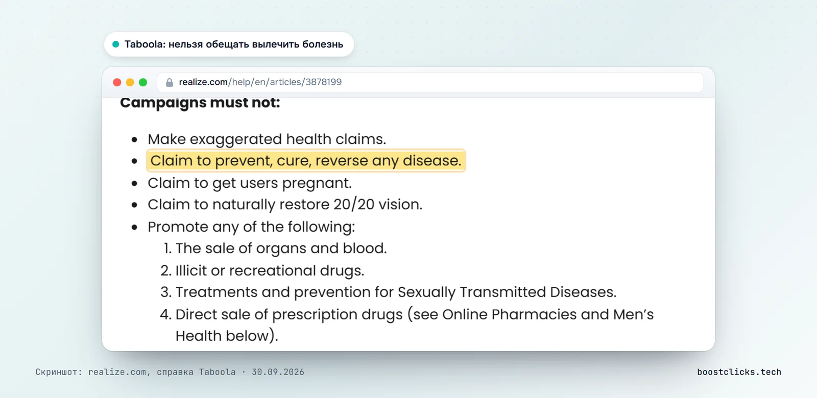817x398 pixels.
Task: Select 'Claim to get users pregnant' line
Action: pos(250,183)
